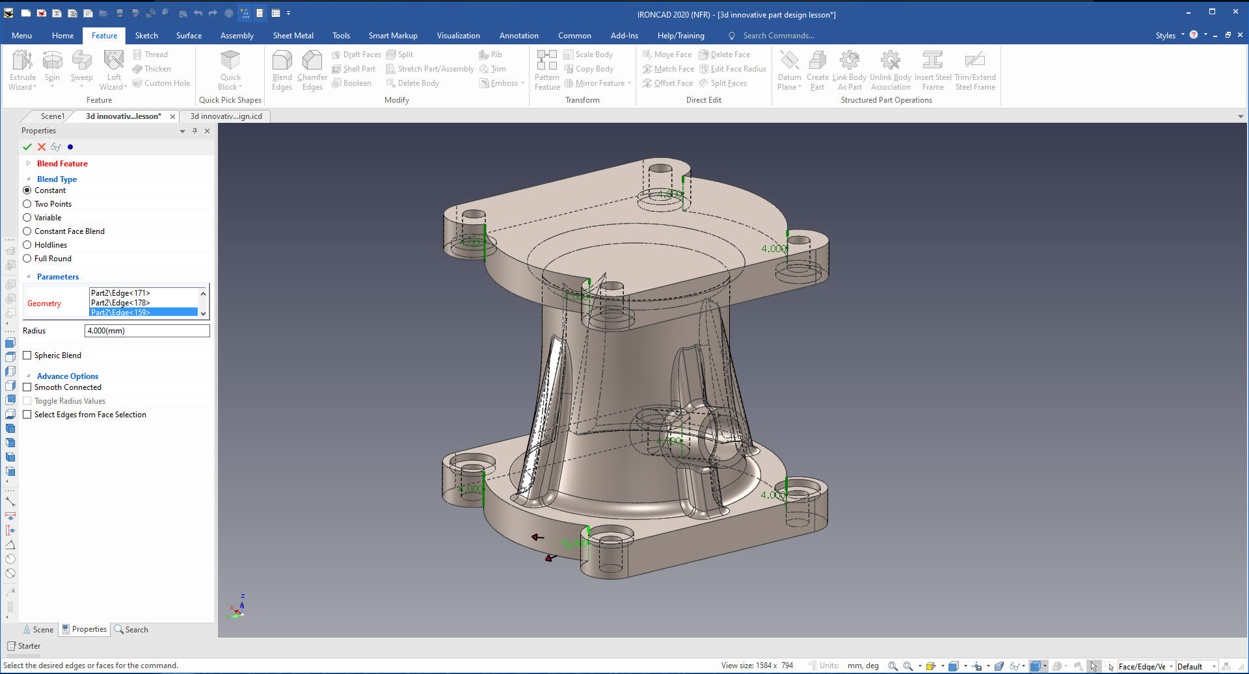Enable the Spheric Blend checkbox
The height and width of the screenshot is (674, 1249).
27,356
